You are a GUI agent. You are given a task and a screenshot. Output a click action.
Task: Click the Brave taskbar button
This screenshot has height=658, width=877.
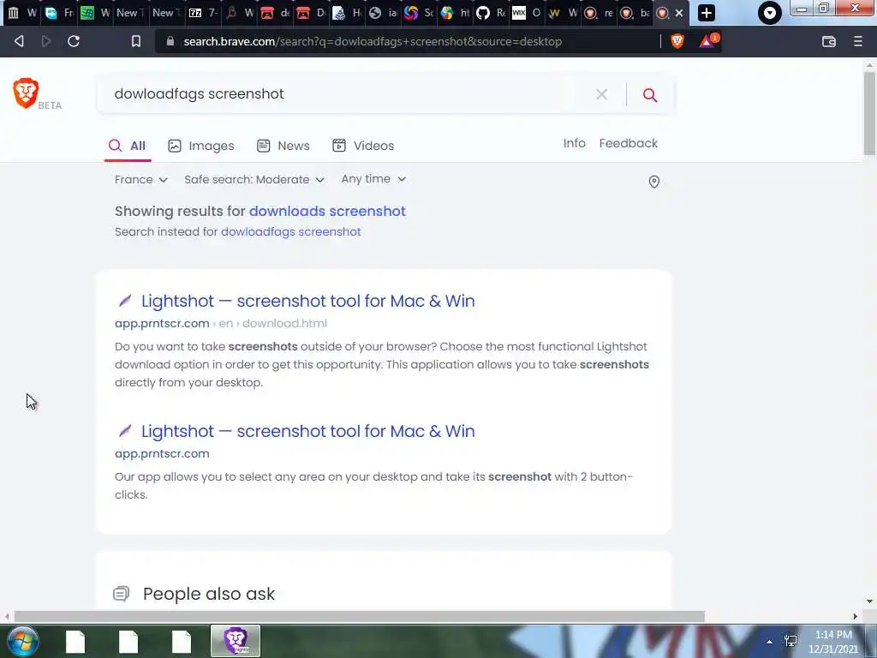(236, 641)
